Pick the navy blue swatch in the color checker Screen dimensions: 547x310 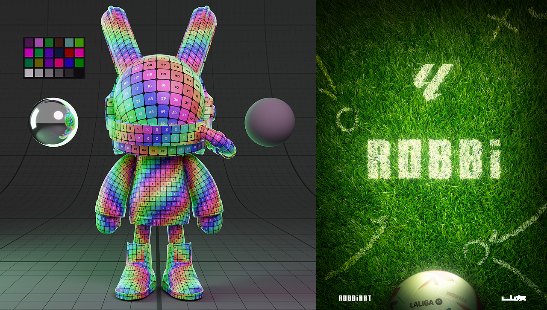pyautogui.click(x=59, y=52)
